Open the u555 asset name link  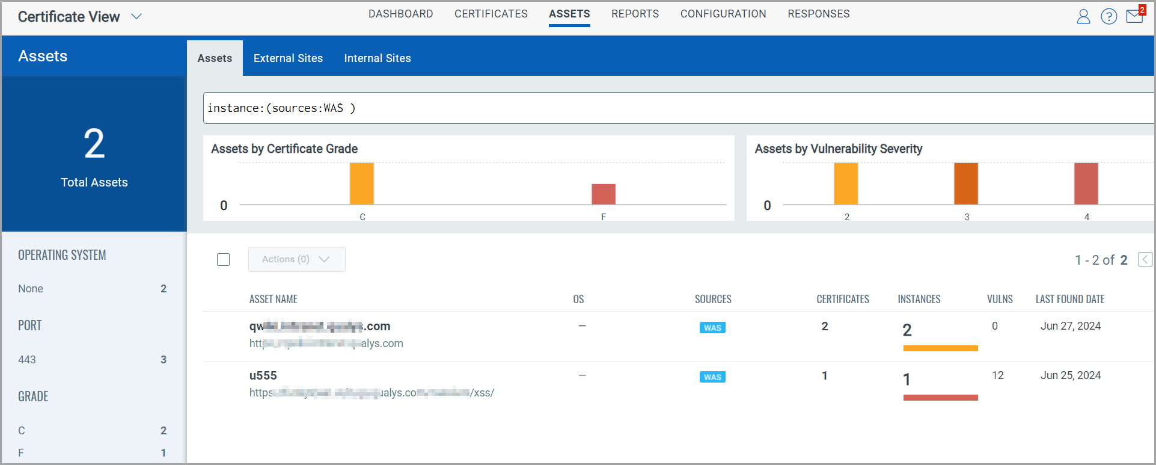pyautogui.click(x=263, y=375)
